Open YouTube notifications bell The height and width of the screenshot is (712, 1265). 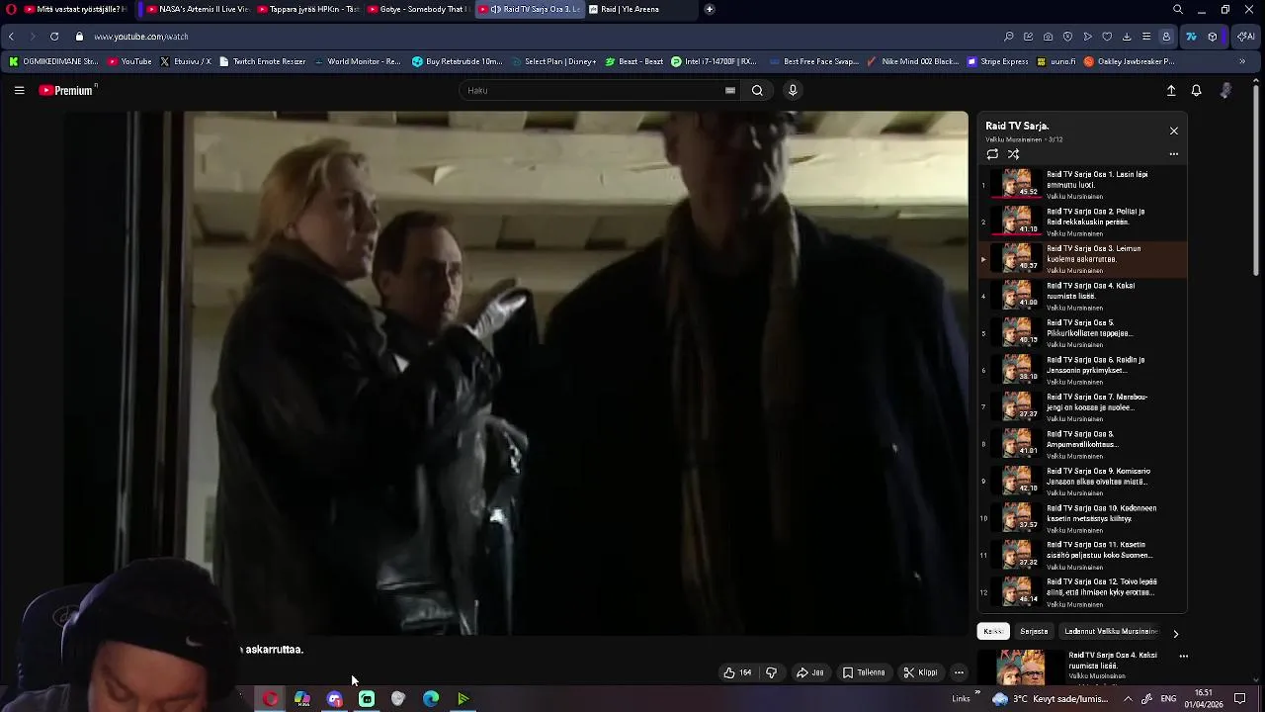pyautogui.click(x=1196, y=90)
